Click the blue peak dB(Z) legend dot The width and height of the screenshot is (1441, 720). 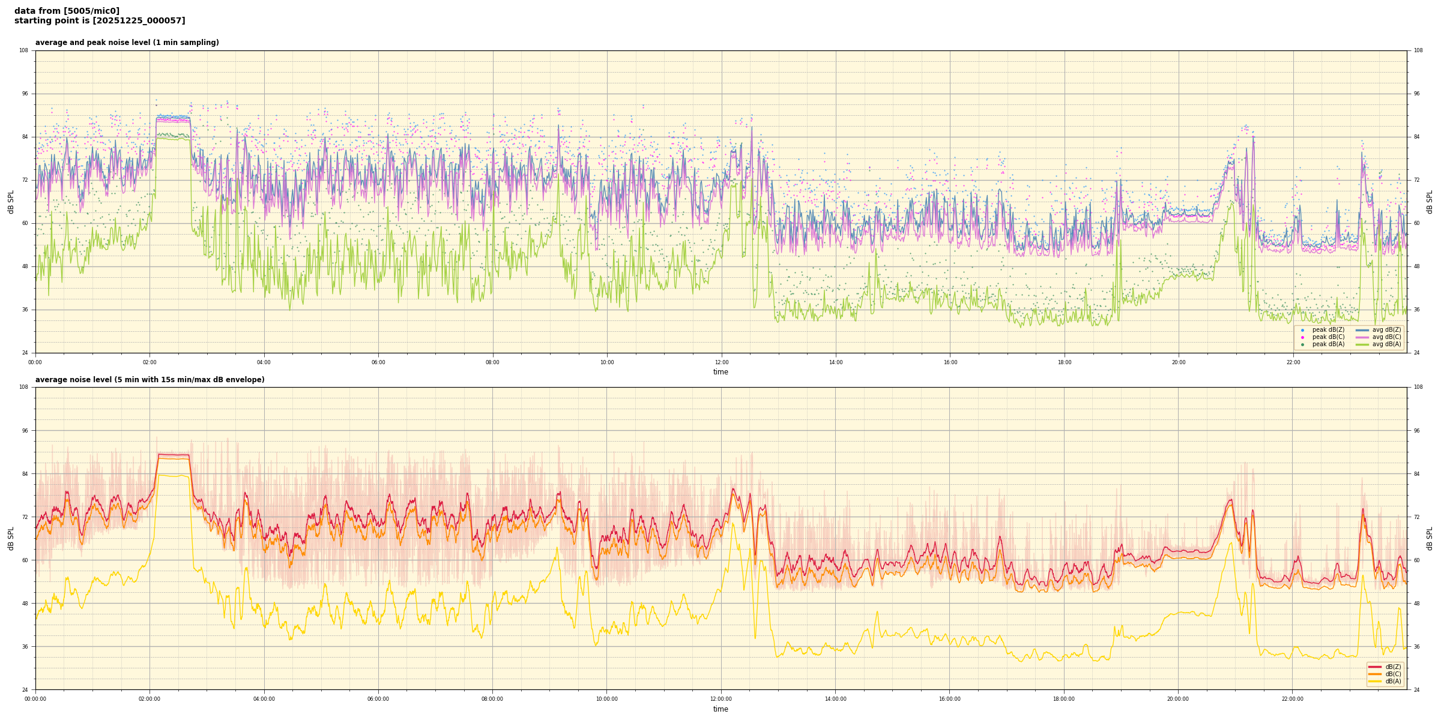tap(1302, 330)
